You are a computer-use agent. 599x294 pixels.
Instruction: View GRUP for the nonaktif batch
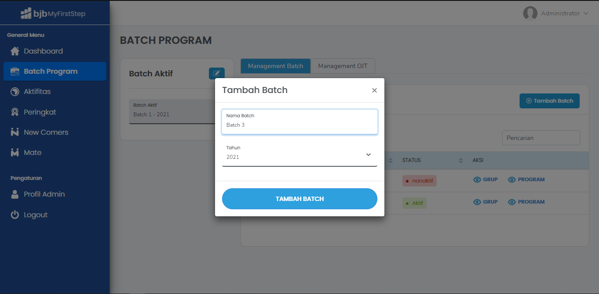click(x=486, y=179)
